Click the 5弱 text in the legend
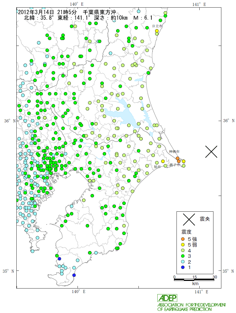 [x=192, y=245]
